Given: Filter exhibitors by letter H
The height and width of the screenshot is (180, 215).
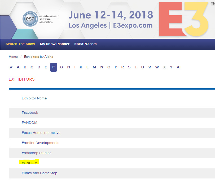Looking at the screenshot, I should [x=69, y=67].
